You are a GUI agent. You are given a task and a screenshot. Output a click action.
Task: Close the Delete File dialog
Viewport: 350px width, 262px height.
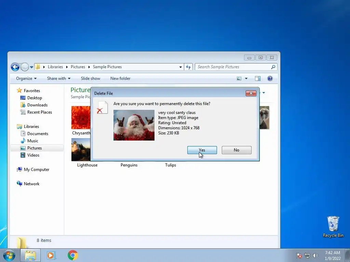click(251, 93)
